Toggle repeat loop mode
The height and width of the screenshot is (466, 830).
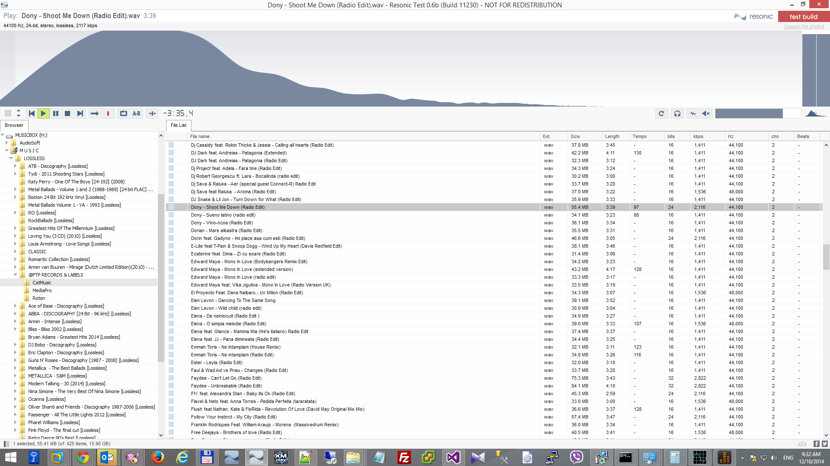click(124, 113)
